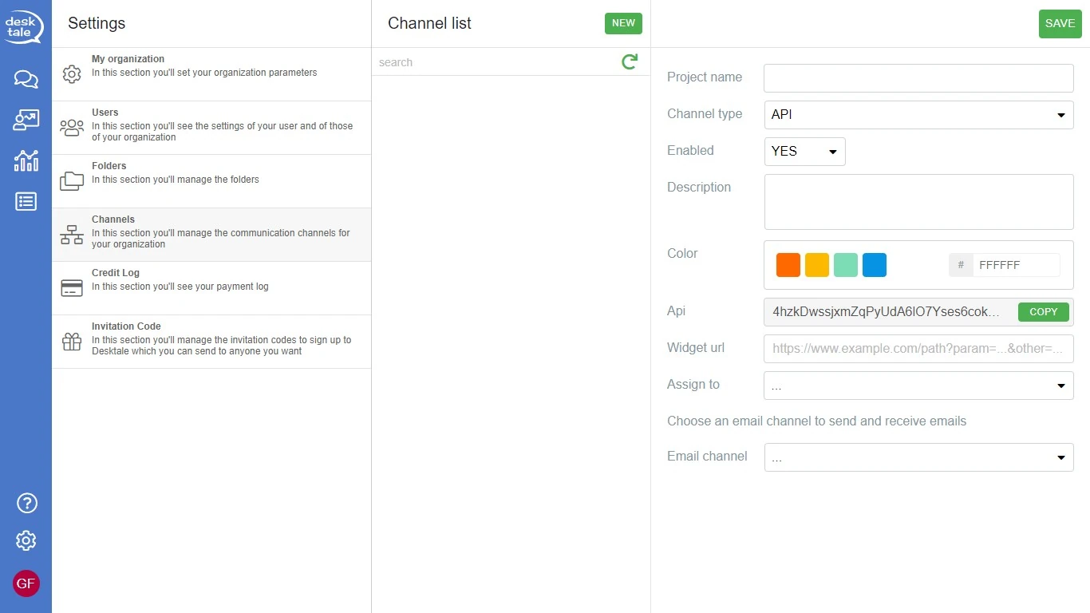Click the Description label
This screenshot has height=613, width=1090.
pos(699,188)
